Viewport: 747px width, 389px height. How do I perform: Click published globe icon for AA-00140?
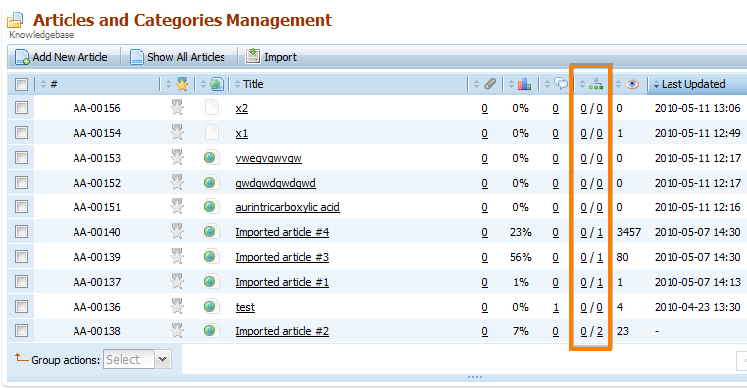click(211, 231)
